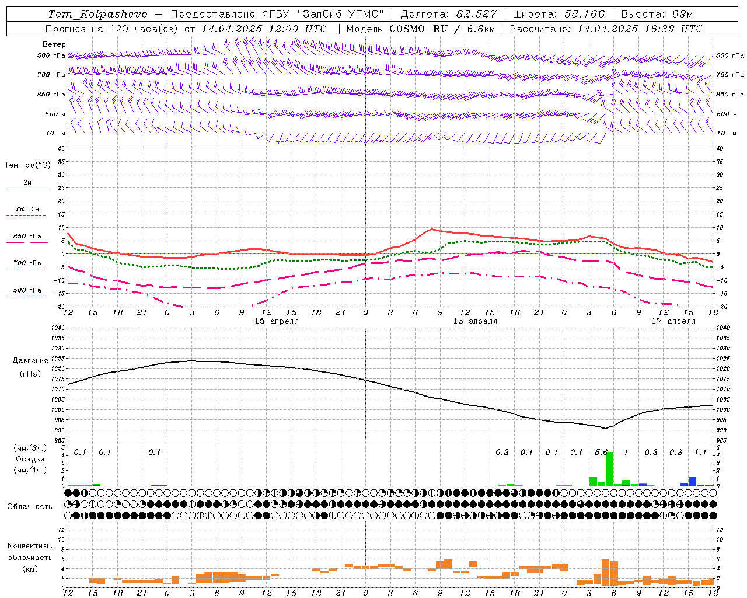This screenshot has width=747, height=598.
Task: Click the "17 апреля" date label
Action: [673, 321]
